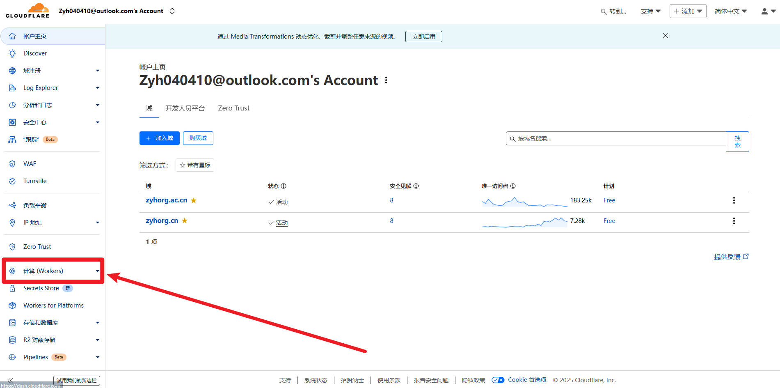The width and height of the screenshot is (780, 388).
Task: Open the Free plan for zyhorg.ac.cn
Action: [x=609, y=200]
